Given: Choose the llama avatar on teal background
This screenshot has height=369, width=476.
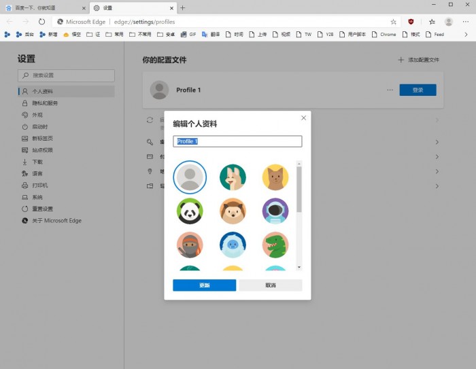Looking at the screenshot, I should (x=233, y=177).
